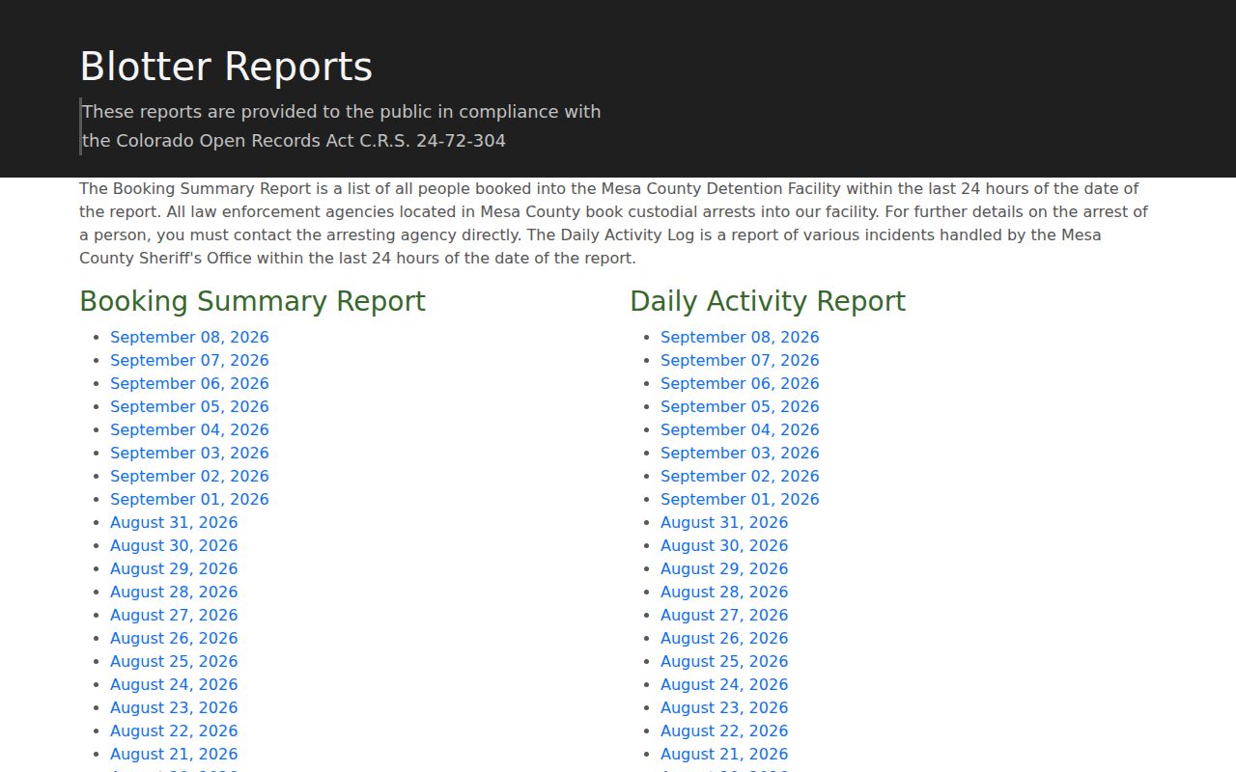Image resolution: width=1236 pixels, height=772 pixels.
Task: Open Daily Activity Report for September 07, 2026
Action: [740, 360]
